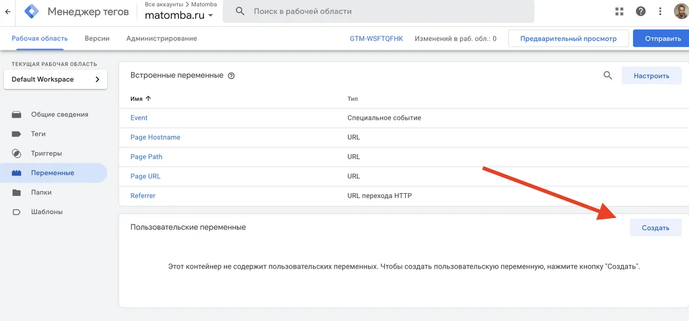
Task: Click the Все аккаунты breadcrumb
Action: click(164, 4)
